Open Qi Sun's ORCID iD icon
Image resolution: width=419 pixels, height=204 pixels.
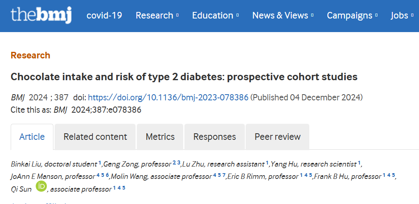click(x=41, y=186)
